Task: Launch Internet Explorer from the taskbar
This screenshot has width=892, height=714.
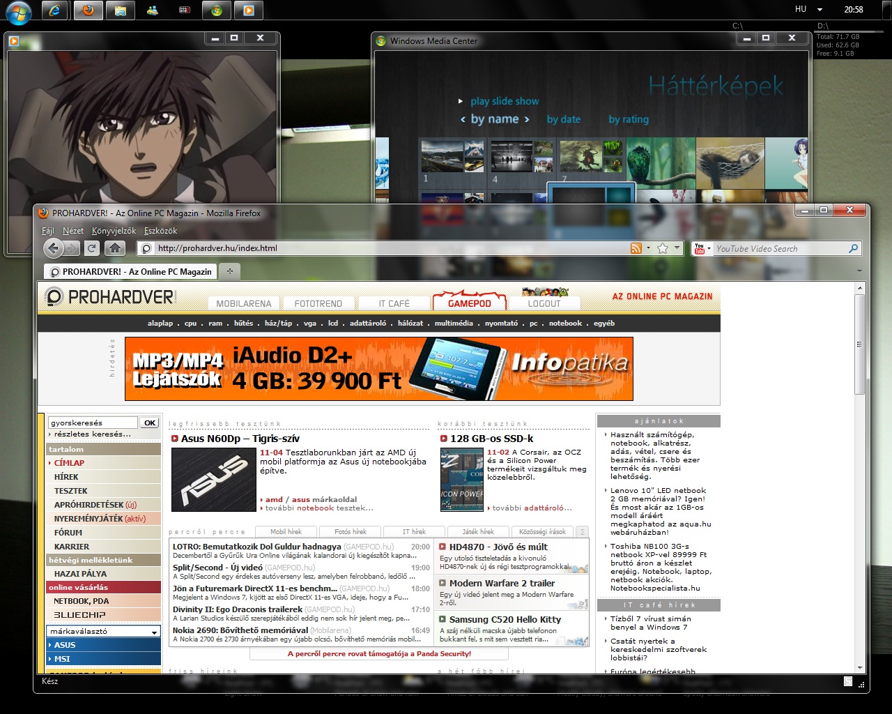Action: (55, 10)
